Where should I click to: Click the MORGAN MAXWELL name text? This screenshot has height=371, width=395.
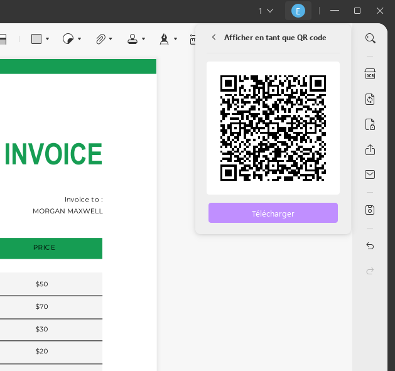pyautogui.click(x=68, y=211)
